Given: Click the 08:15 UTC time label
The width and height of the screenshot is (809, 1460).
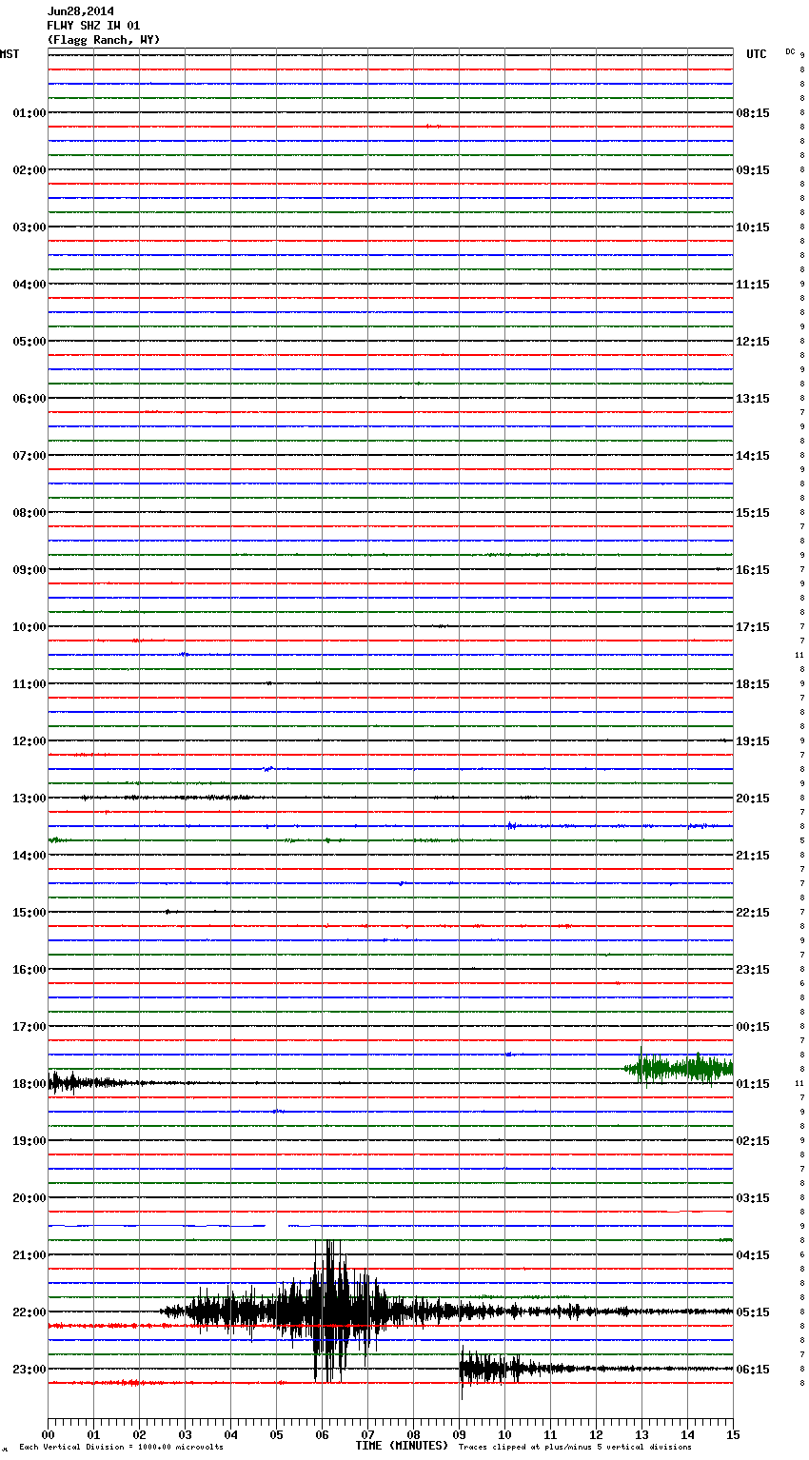Looking at the screenshot, I should 753,113.
